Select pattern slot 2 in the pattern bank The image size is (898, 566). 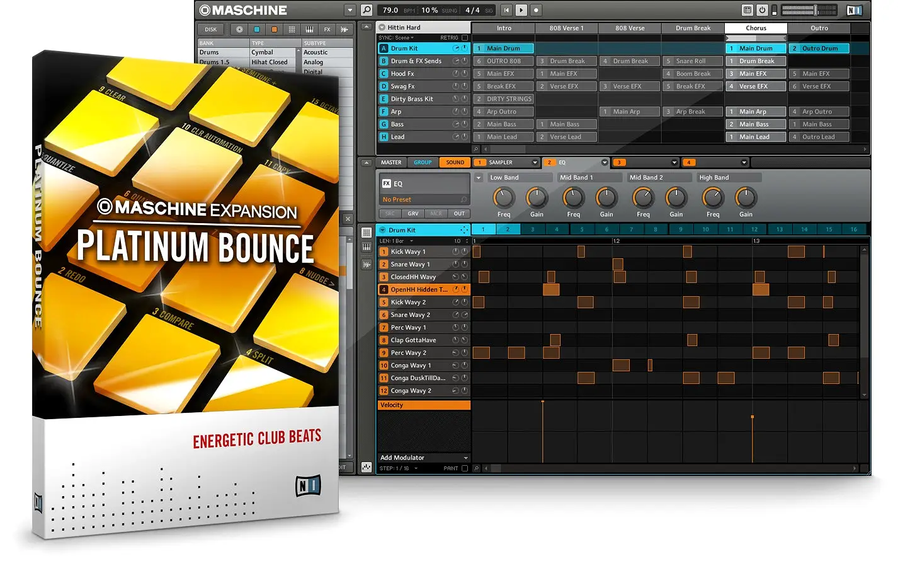point(508,229)
